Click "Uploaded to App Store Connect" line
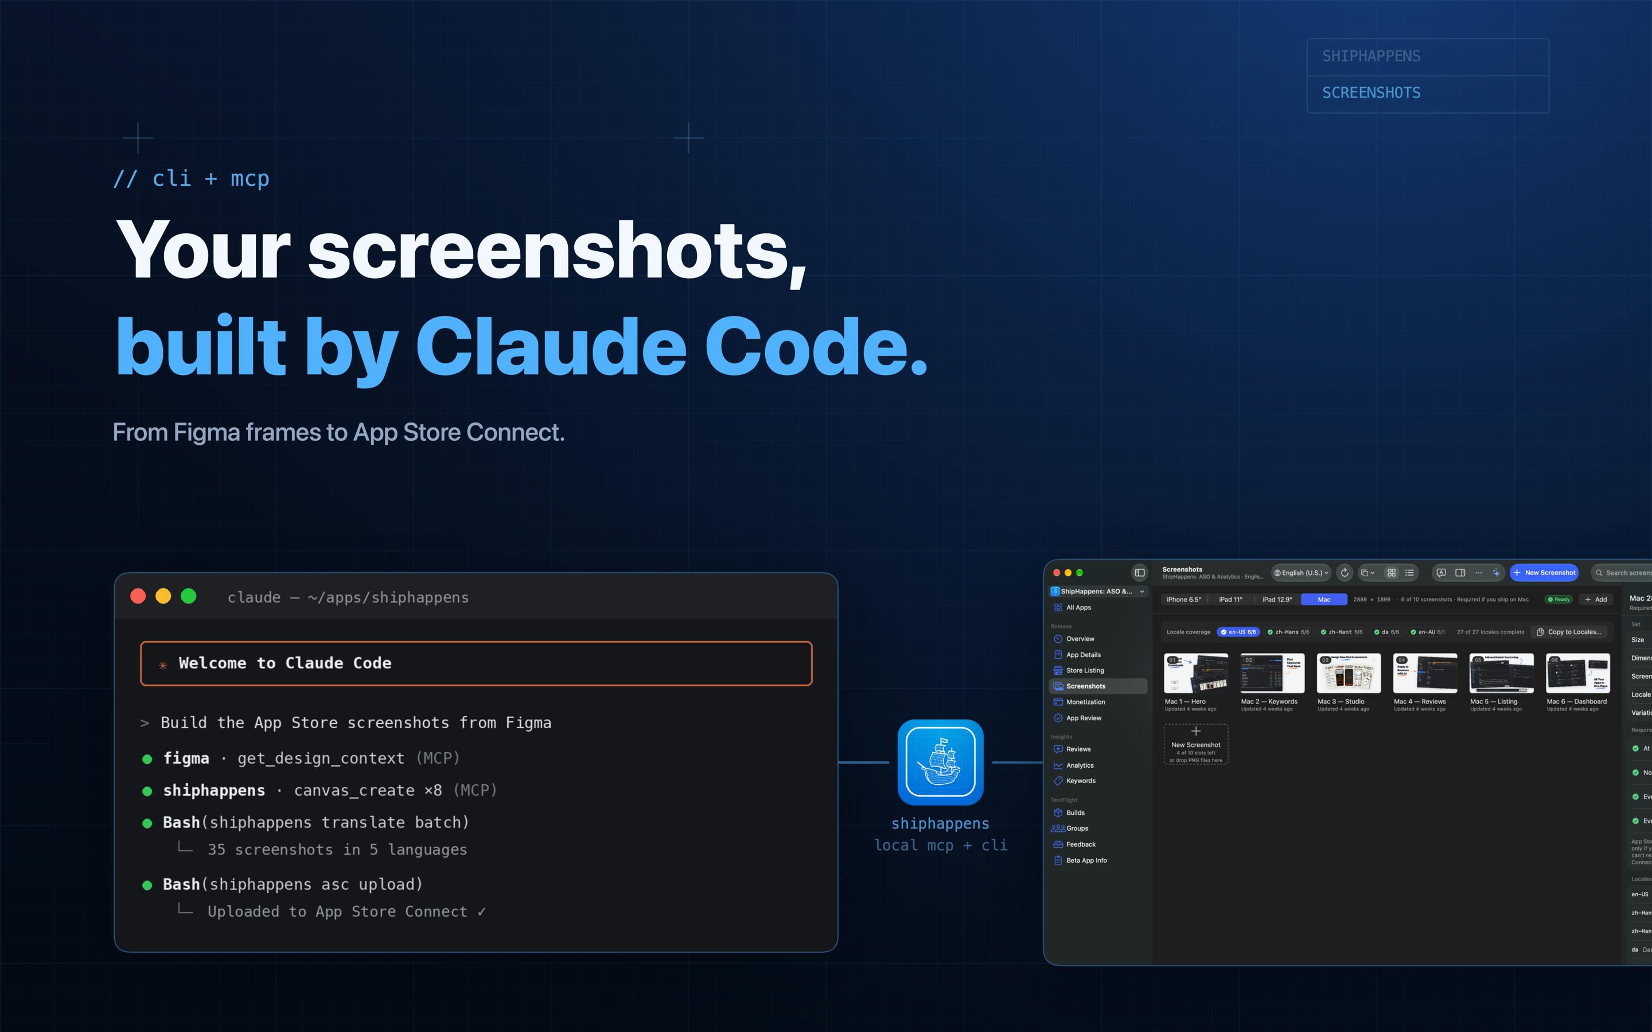This screenshot has width=1652, height=1032. point(347,912)
